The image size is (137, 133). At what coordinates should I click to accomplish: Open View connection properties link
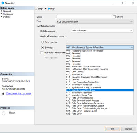point(18,93)
